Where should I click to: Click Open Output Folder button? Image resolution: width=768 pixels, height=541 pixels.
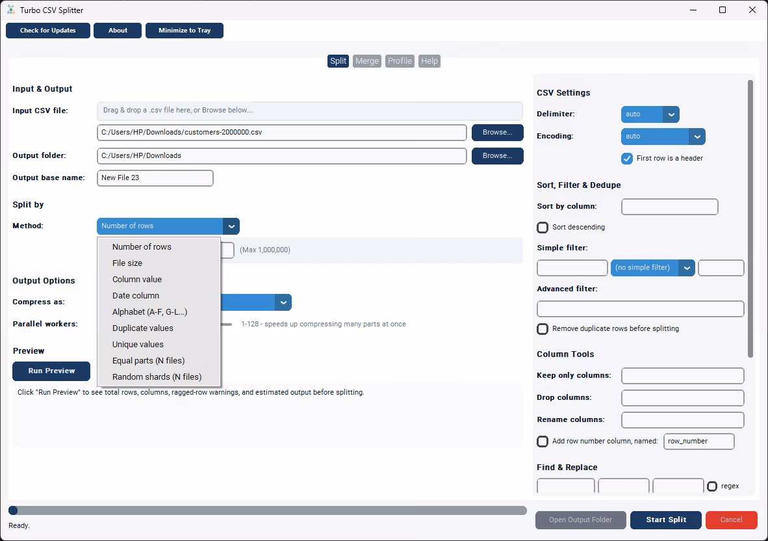580,520
